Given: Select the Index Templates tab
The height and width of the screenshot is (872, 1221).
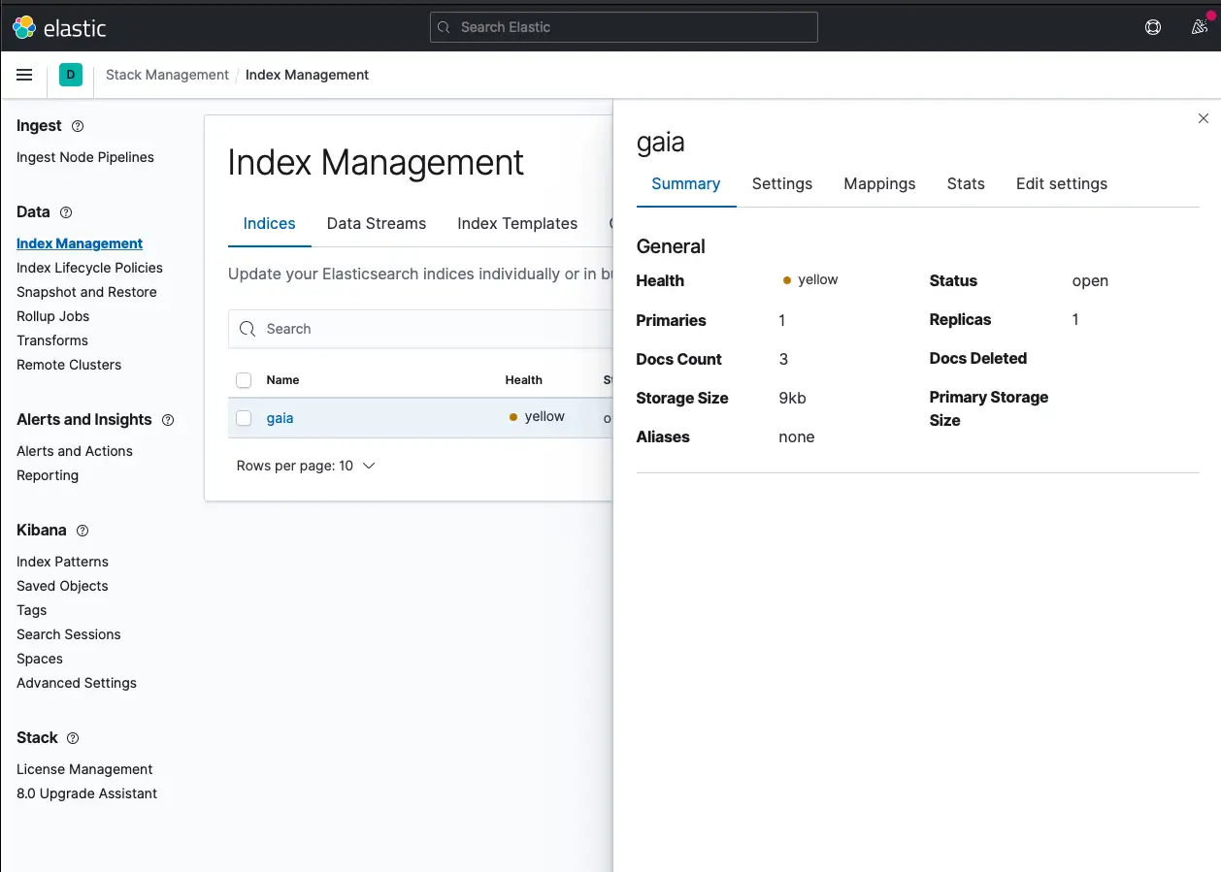Looking at the screenshot, I should tap(517, 224).
